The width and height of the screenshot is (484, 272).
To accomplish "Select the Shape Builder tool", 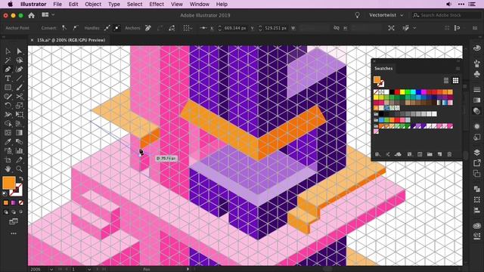I will [8, 124].
